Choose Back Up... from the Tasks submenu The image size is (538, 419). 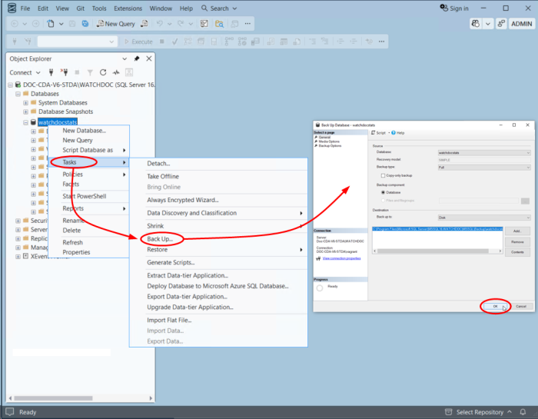pyautogui.click(x=160, y=239)
